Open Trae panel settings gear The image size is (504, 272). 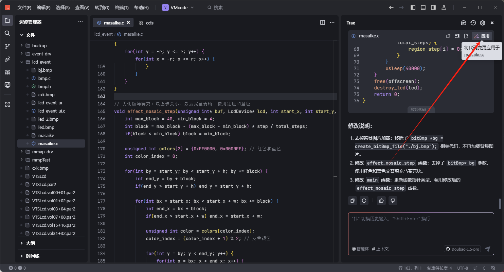(483, 23)
